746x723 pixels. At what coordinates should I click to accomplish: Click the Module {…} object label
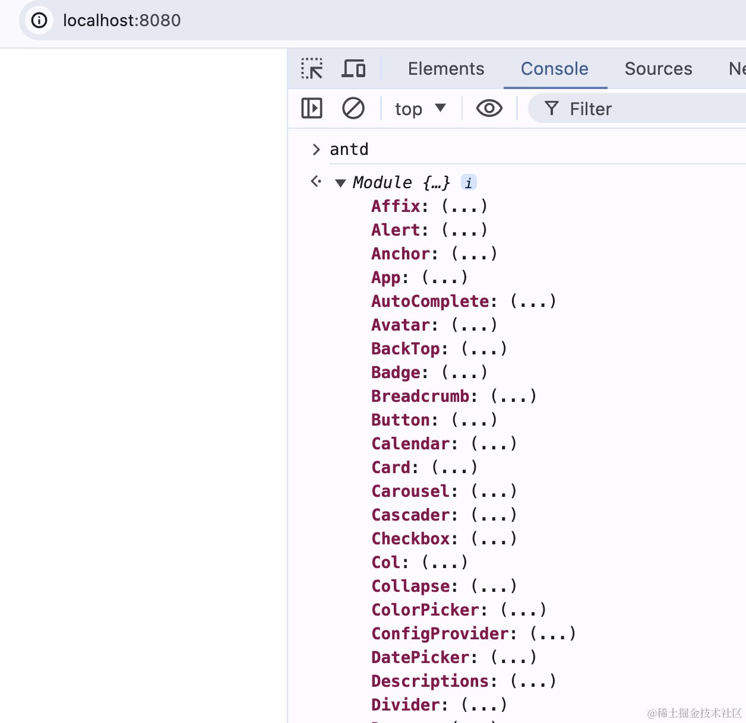(x=402, y=183)
